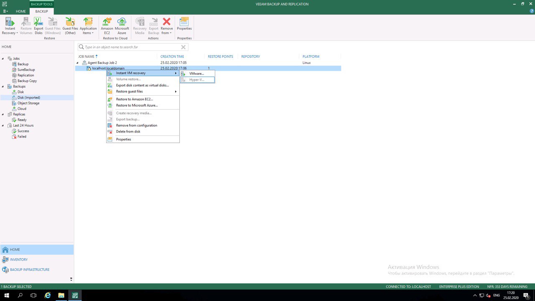
Task: Collapse Last 24 Hours tree node
Action: click(3, 125)
